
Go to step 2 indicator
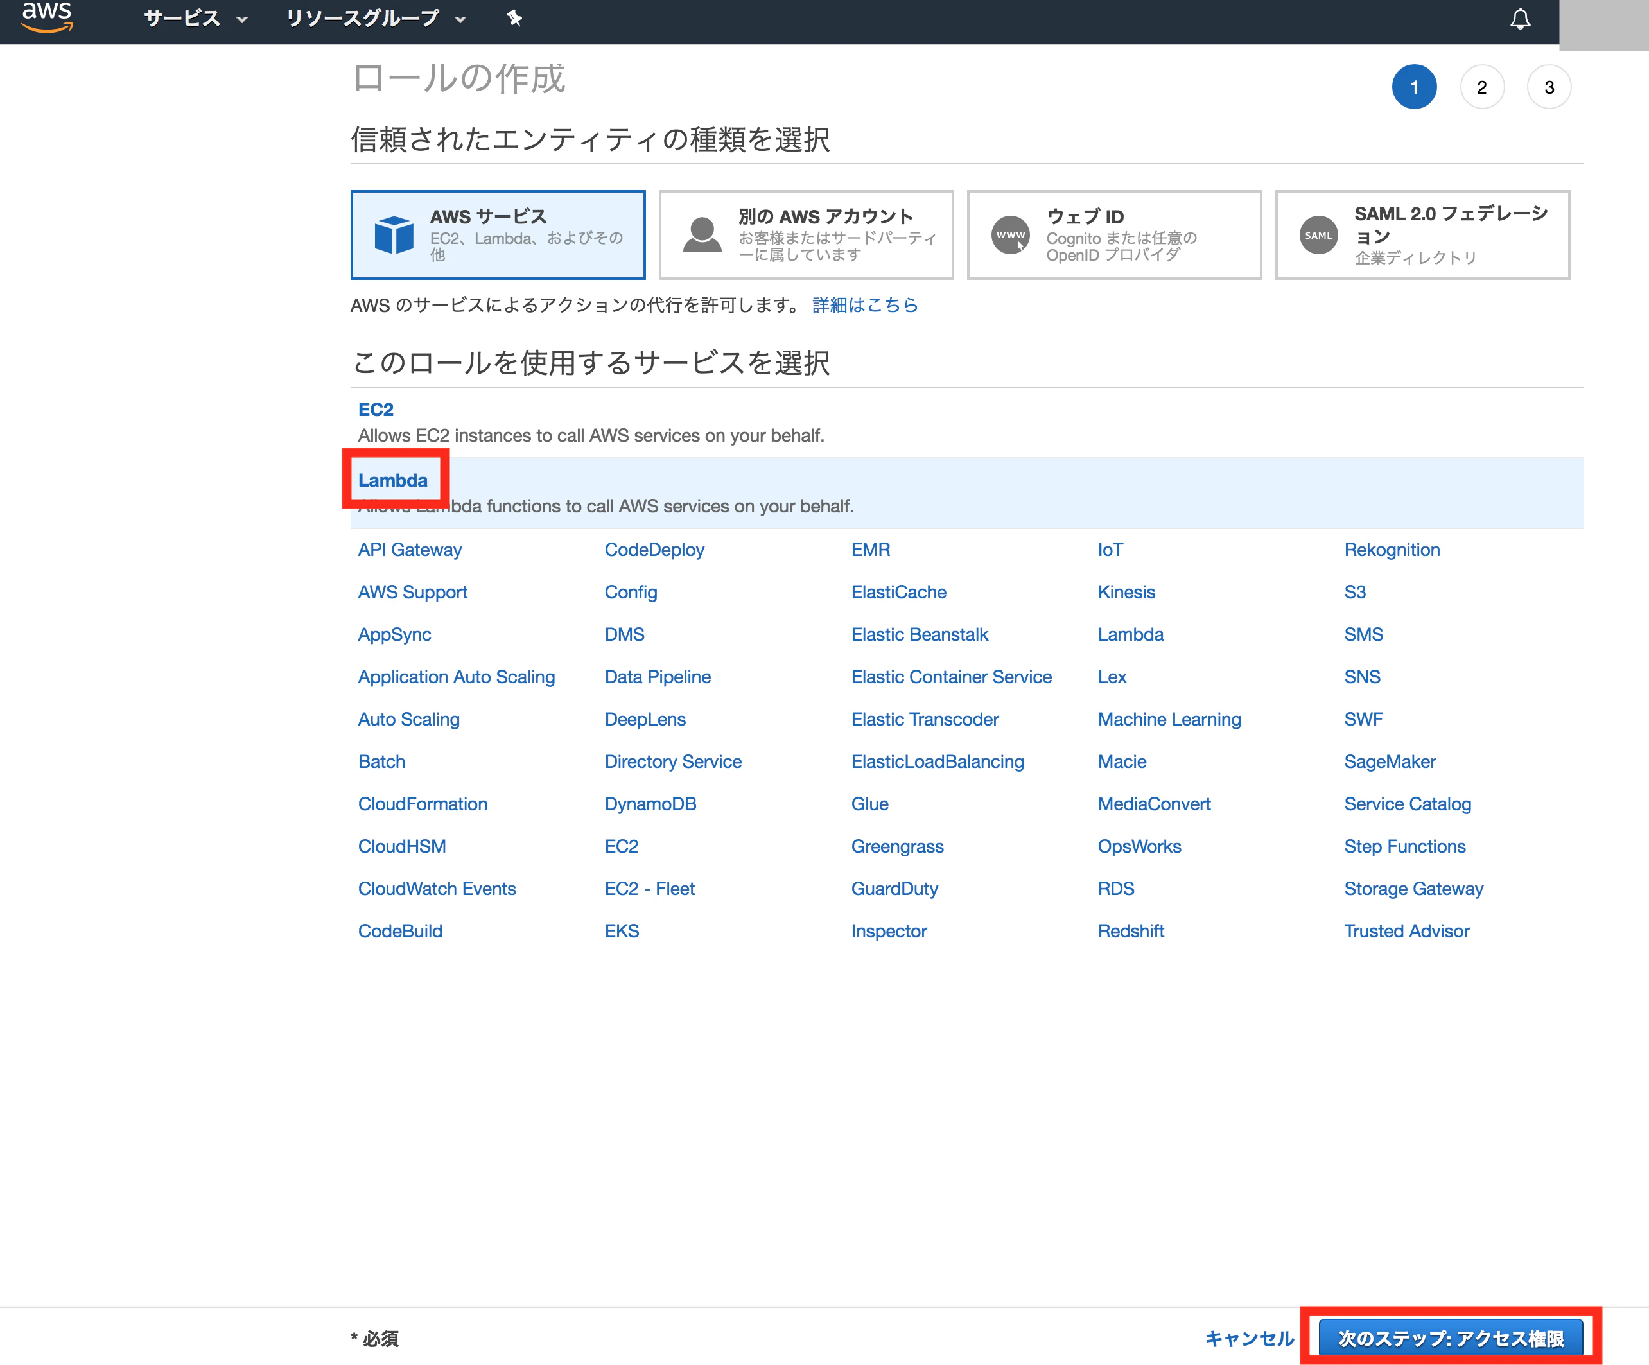(x=1482, y=87)
